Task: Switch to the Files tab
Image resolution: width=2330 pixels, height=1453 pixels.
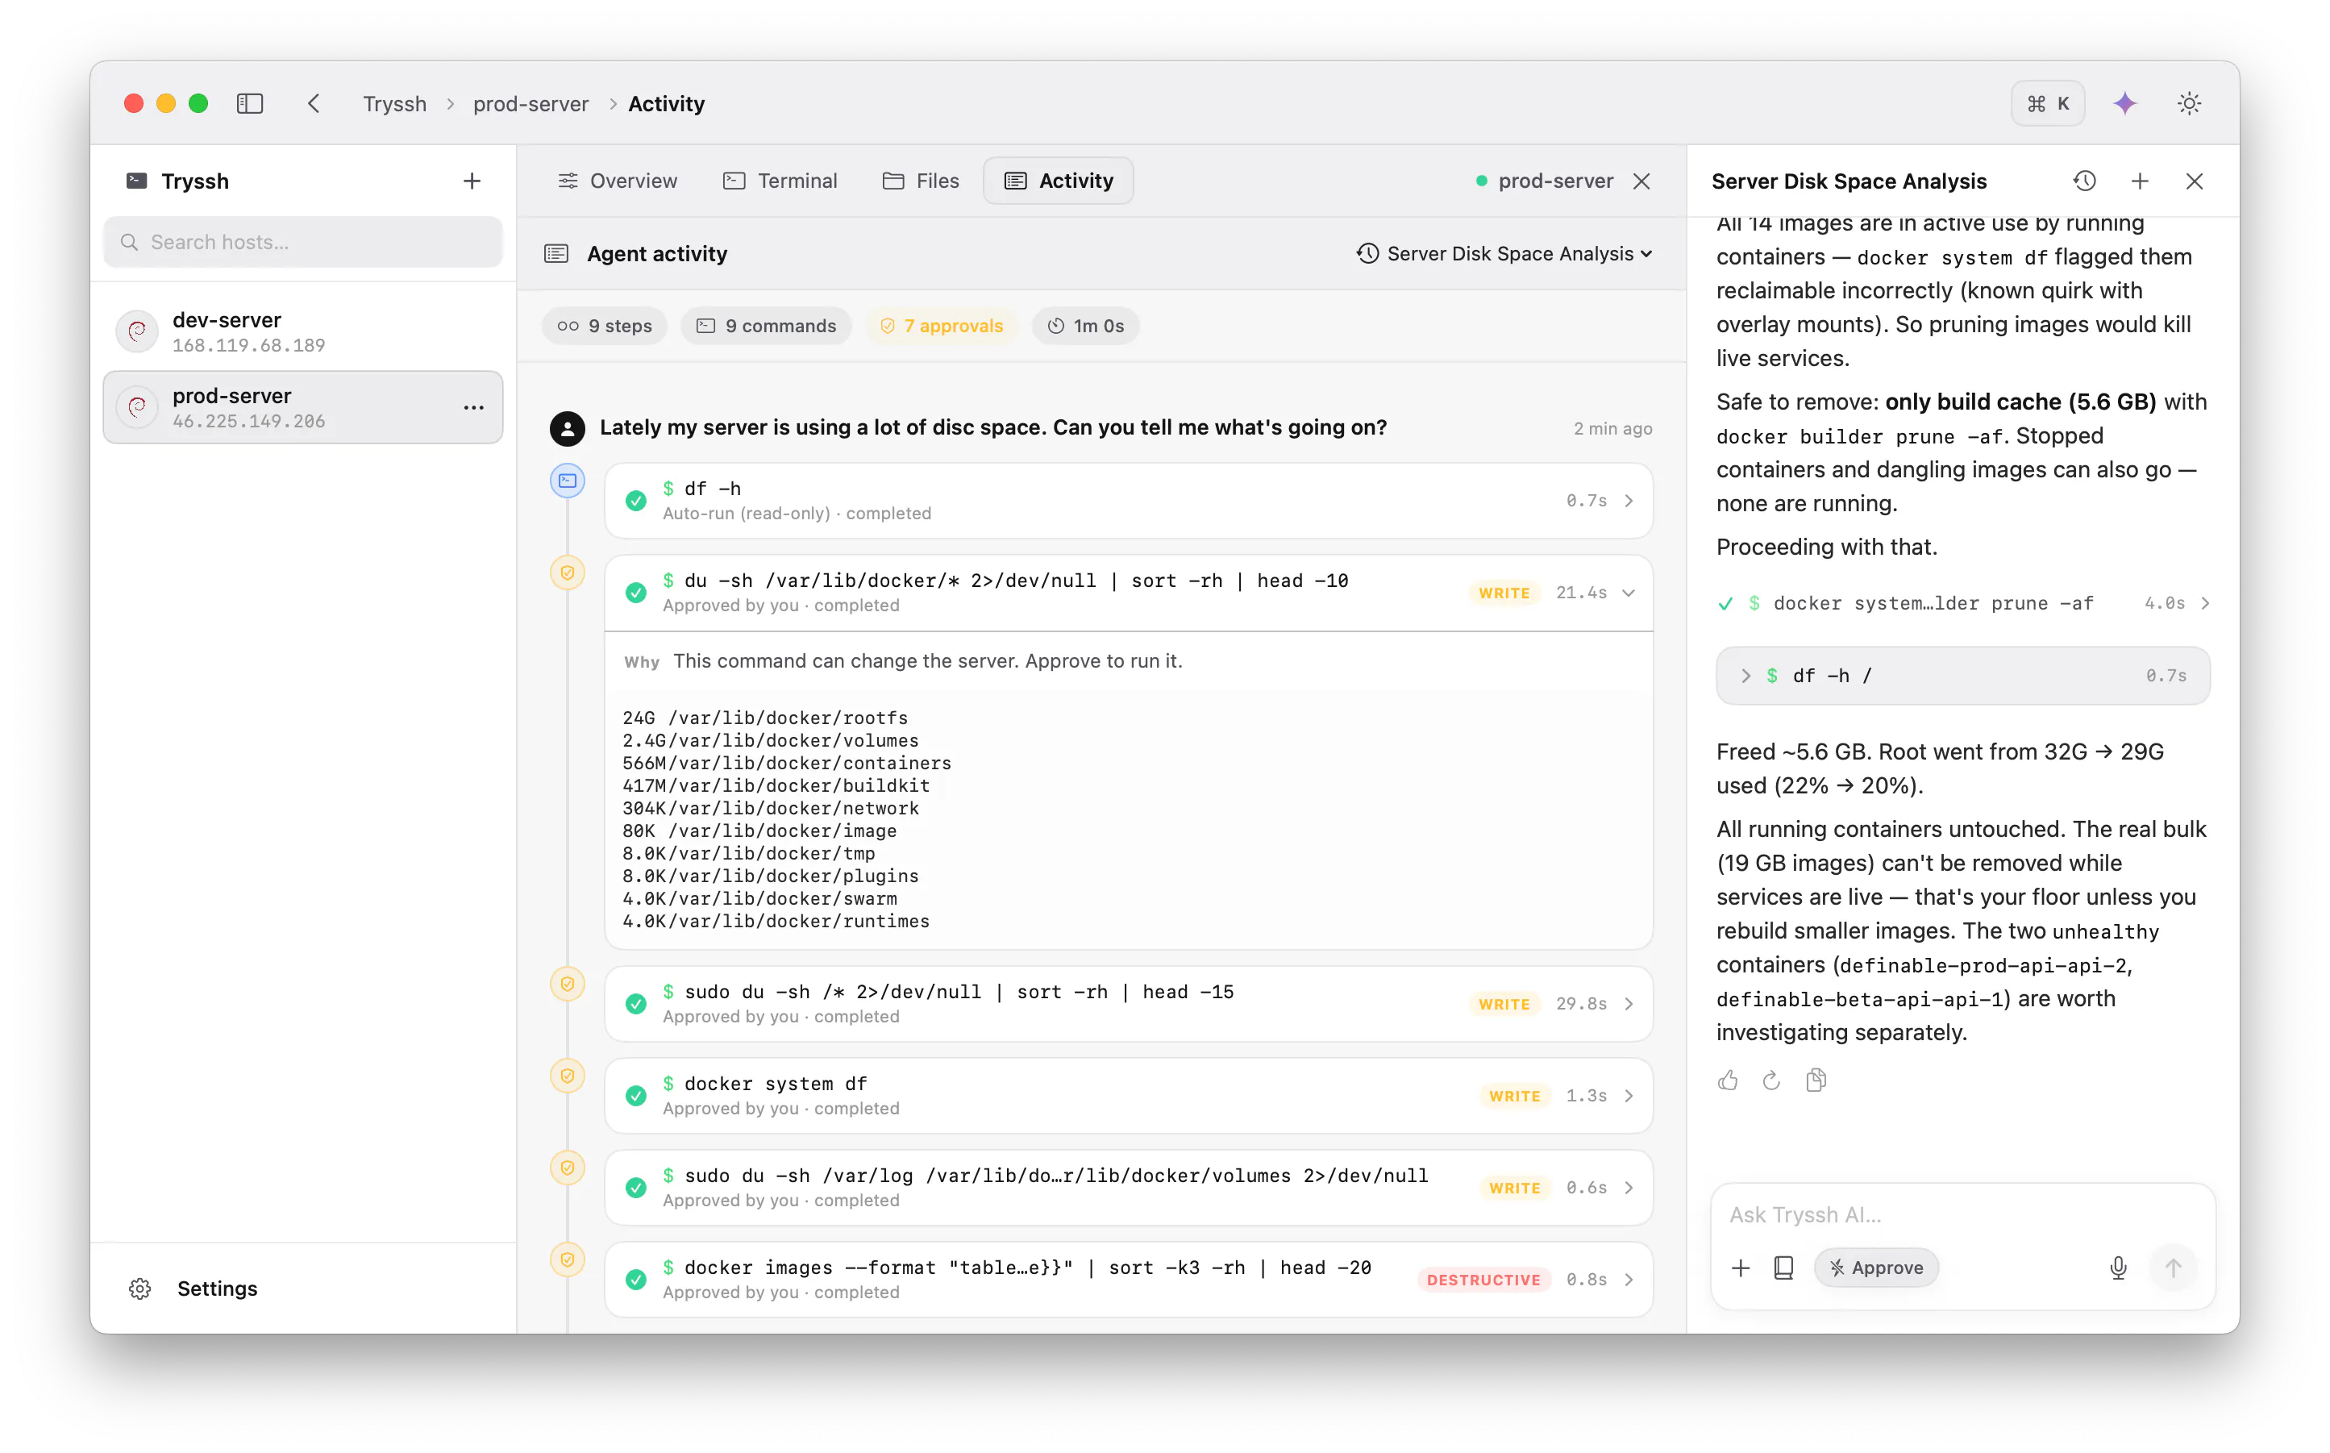Action: click(x=921, y=181)
